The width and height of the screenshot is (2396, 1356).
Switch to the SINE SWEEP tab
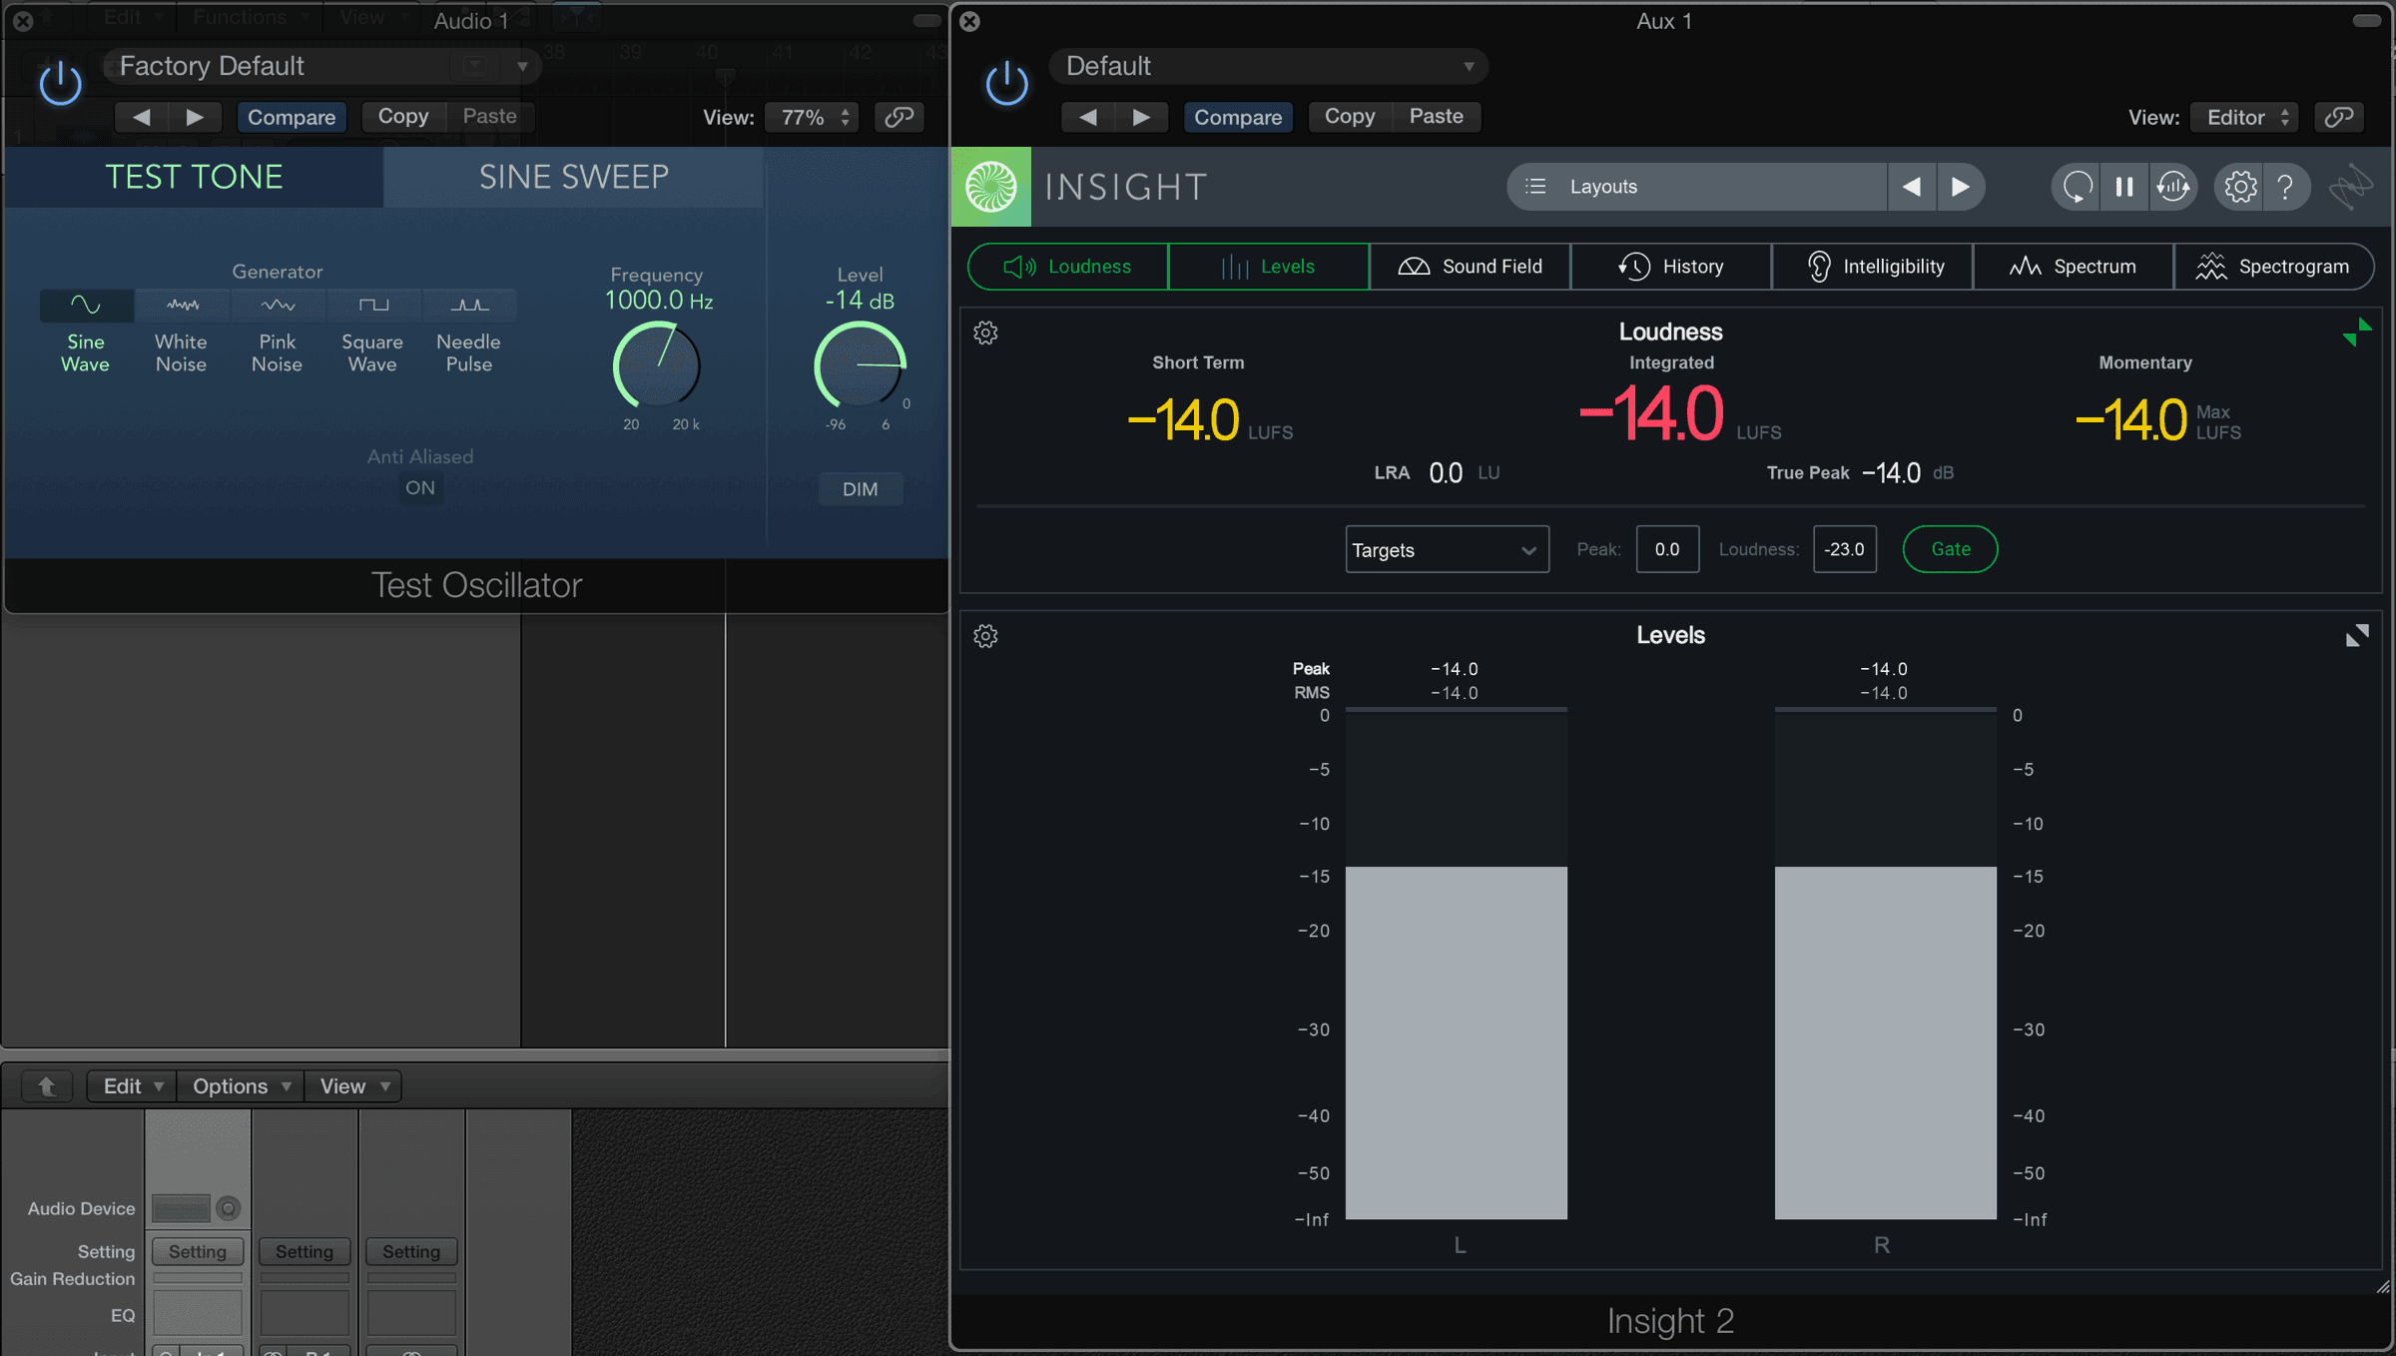point(574,177)
